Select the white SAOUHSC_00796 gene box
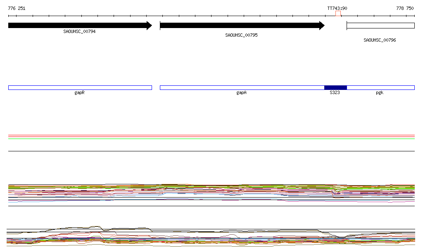This screenshot has width=423, height=252. pos(380,26)
